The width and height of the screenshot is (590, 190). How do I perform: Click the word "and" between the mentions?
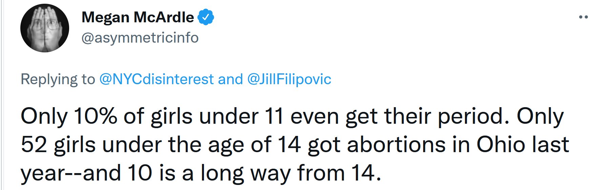pos(230,79)
